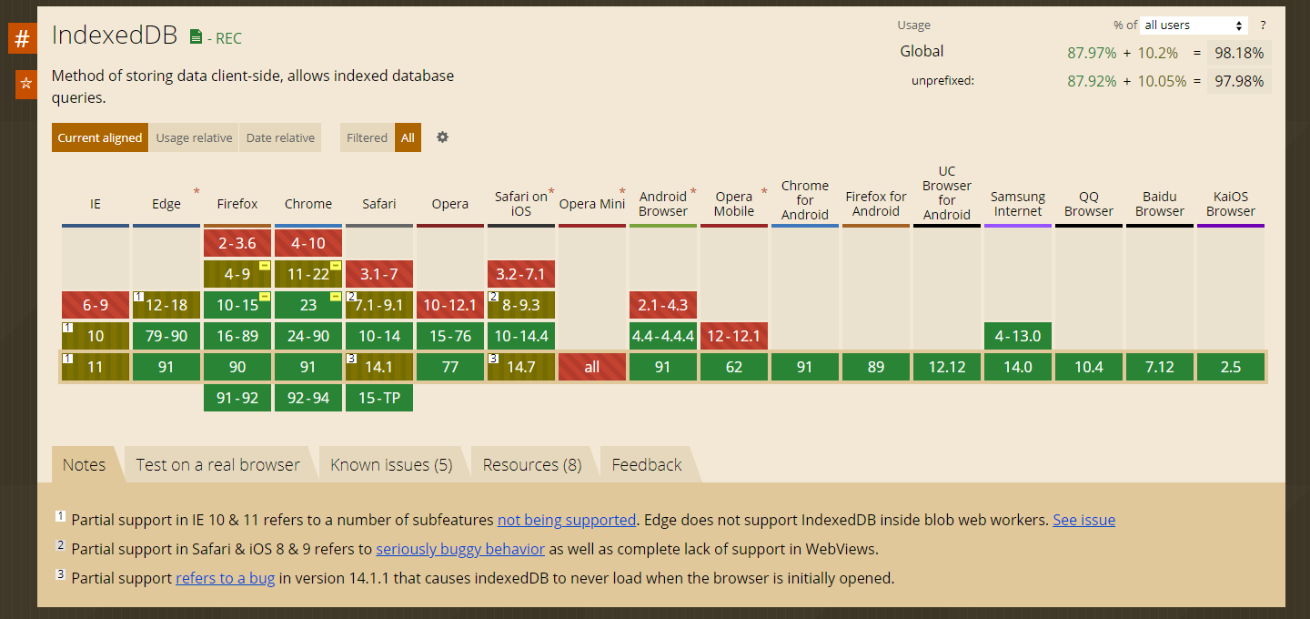The image size is (1310, 619).
Task: Open the Notes tab
Action: 84,464
